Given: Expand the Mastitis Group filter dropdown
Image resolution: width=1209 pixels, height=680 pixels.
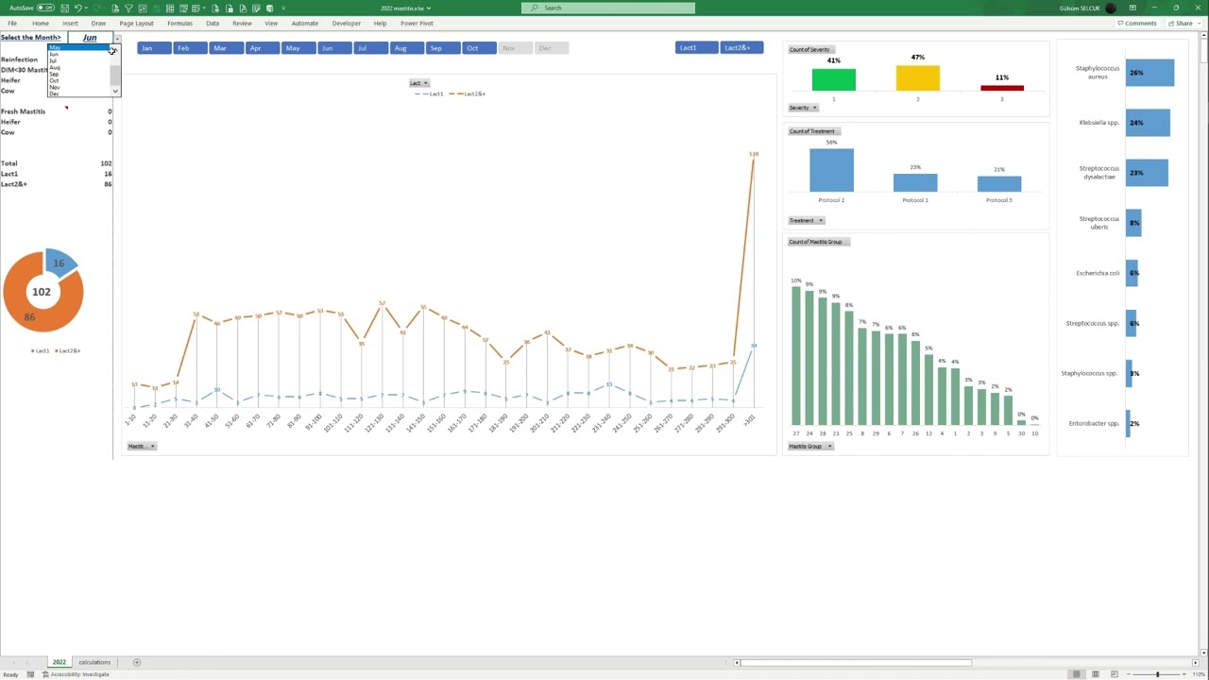Looking at the screenshot, I should 810,446.
